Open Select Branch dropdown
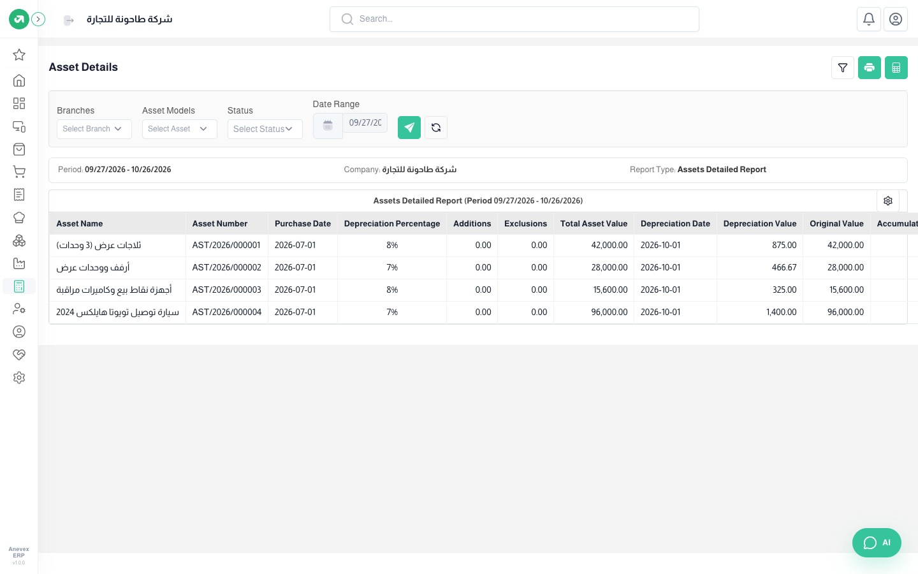918x574 pixels. [x=94, y=129]
